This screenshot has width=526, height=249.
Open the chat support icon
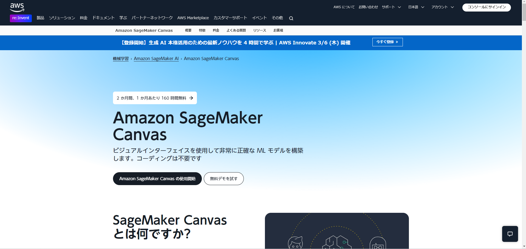click(510, 234)
